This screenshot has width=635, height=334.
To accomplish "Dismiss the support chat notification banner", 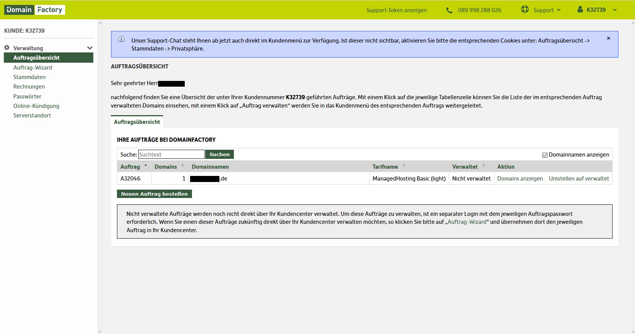I will (608, 38).
